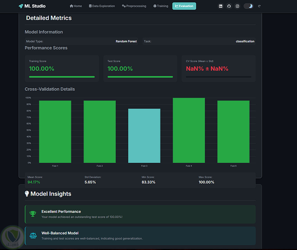The height and width of the screenshot is (250, 297).
Task: Open the Preprocessing tab
Action: [134, 6]
